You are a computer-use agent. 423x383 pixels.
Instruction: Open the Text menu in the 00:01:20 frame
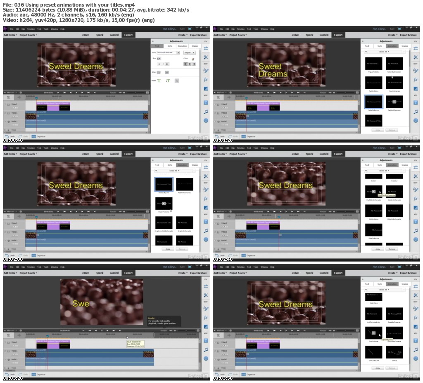pos(249,29)
